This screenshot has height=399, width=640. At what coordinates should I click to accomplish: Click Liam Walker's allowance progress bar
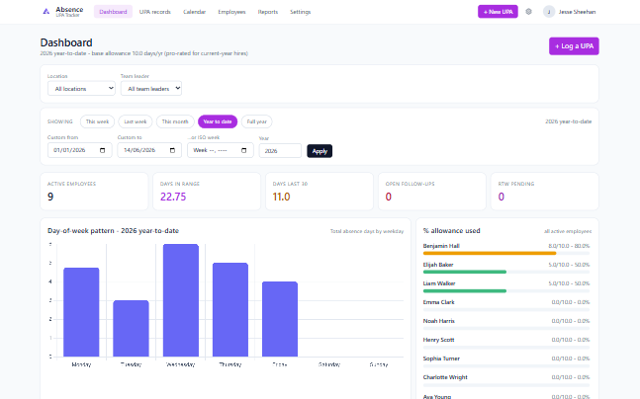(506, 291)
